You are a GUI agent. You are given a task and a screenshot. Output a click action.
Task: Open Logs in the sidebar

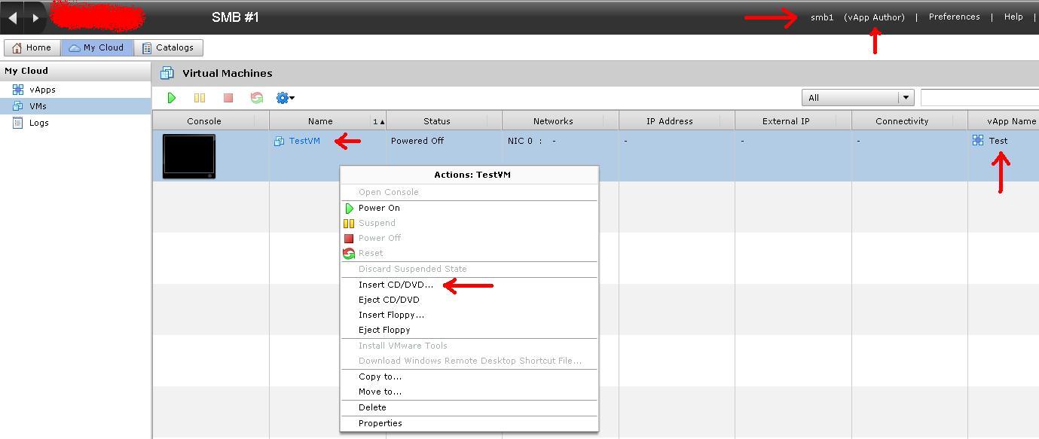tap(39, 123)
